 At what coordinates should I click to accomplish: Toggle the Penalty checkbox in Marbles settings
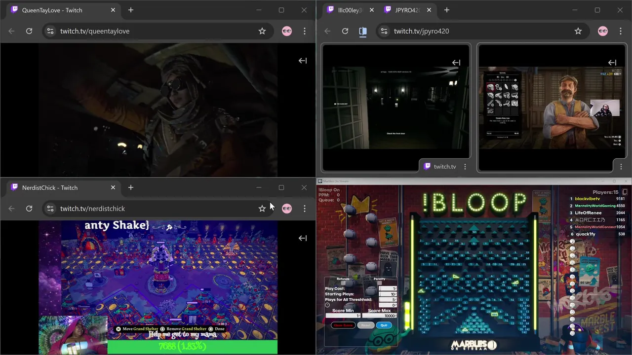click(379, 283)
